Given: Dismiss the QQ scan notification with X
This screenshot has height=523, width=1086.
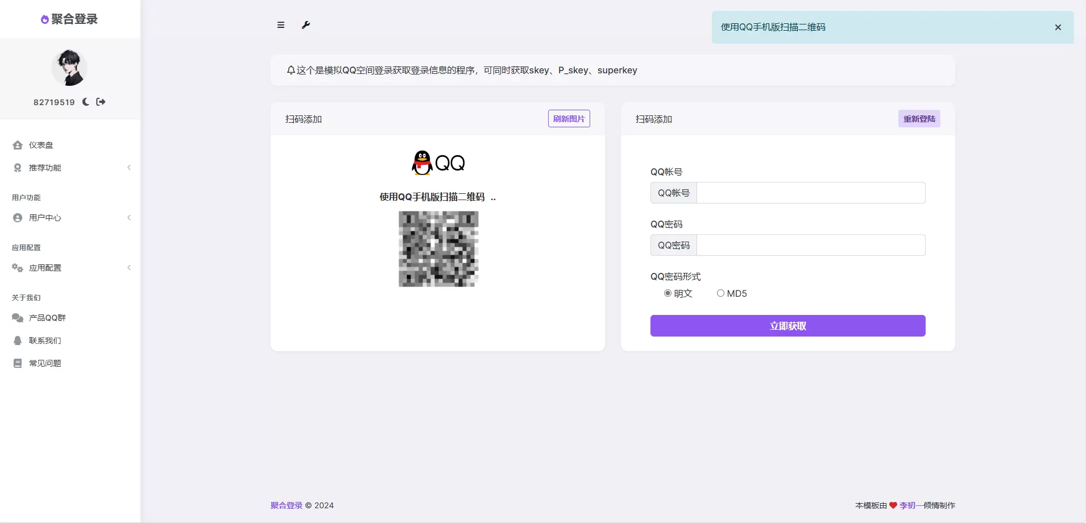Looking at the screenshot, I should (x=1058, y=27).
